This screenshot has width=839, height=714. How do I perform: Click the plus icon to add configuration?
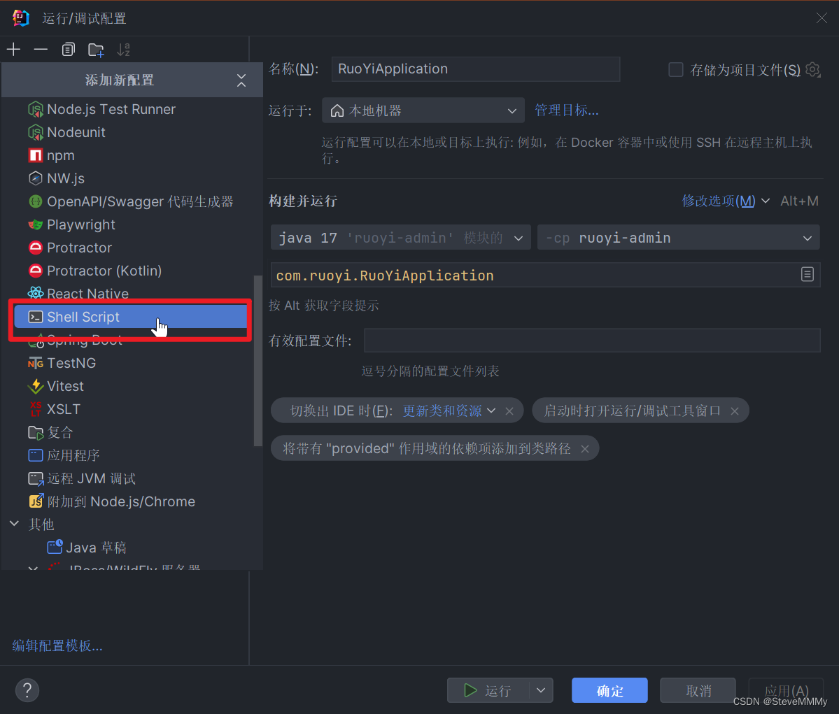tap(14, 50)
